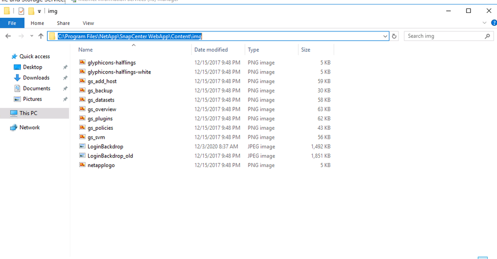Select the LoginBackdrop JPEG icon

click(x=82, y=146)
